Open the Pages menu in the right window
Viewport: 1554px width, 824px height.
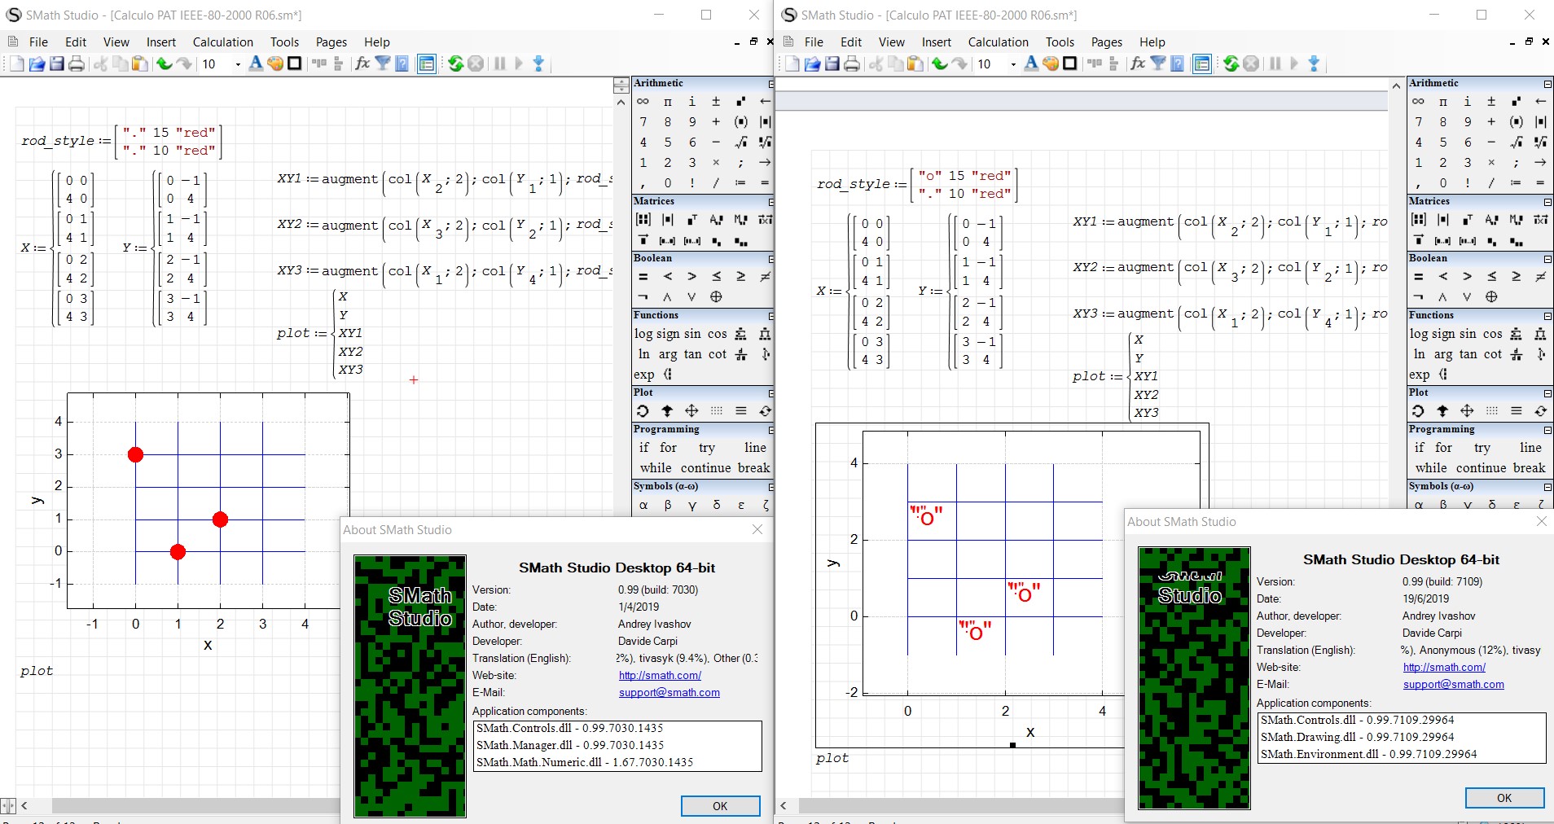click(1106, 42)
